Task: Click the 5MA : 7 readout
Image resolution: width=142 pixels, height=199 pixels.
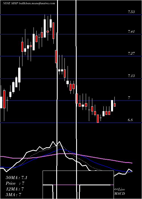Action: pos(13,195)
